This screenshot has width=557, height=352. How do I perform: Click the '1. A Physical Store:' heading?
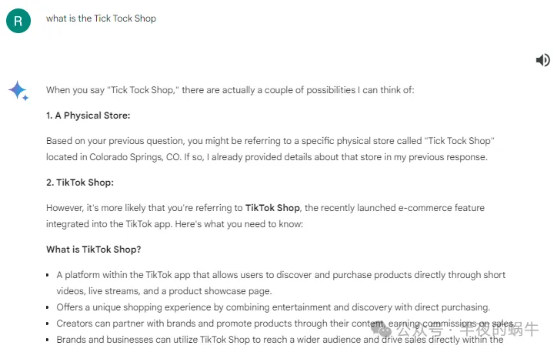(88, 116)
